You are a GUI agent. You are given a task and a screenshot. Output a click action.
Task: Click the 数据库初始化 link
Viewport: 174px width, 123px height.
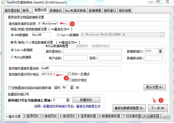tap(101, 46)
